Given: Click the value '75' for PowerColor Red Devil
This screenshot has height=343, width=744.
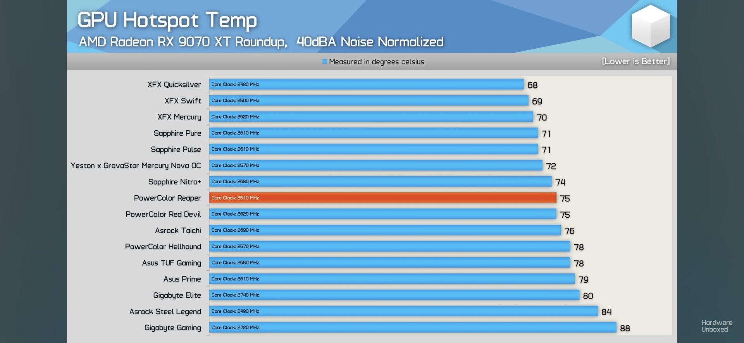Looking at the screenshot, I should 565,215.
